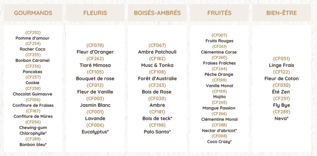Viewport: 317px width, 156px height.
Task: Select the BOISÉS-AMBRÉS category header
Action: [157, 13]
